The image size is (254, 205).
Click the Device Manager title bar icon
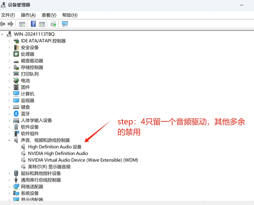pyautogui.click(x=4, y=5)
